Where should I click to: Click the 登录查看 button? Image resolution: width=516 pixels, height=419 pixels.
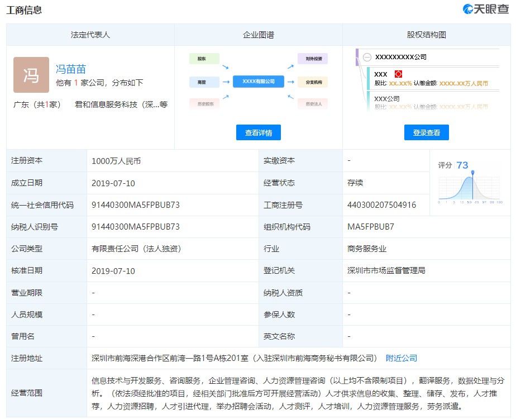(x=427, y=132)
